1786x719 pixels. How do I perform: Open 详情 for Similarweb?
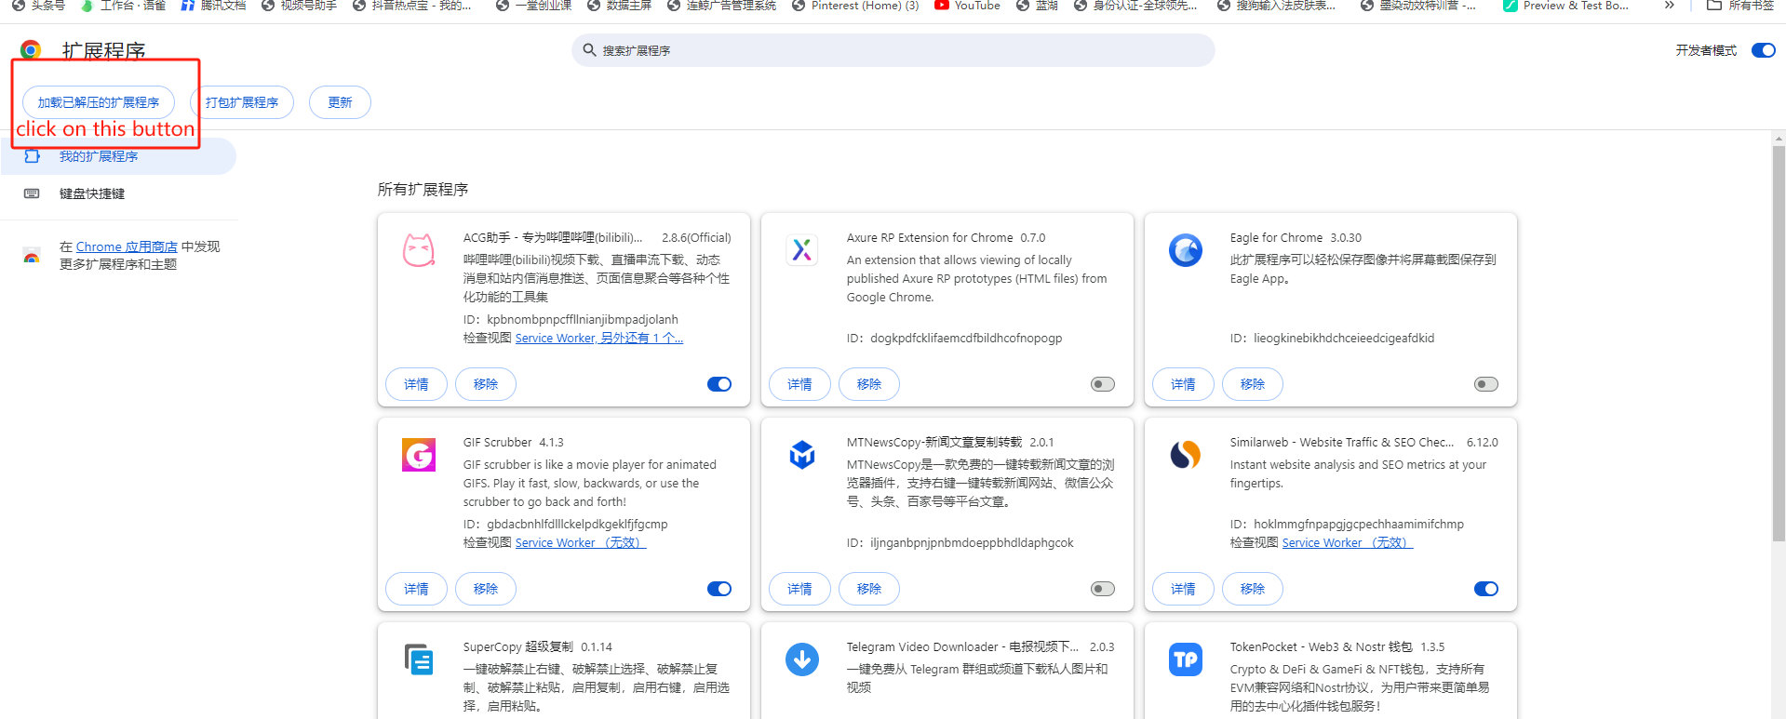[x=1184, y=589]
